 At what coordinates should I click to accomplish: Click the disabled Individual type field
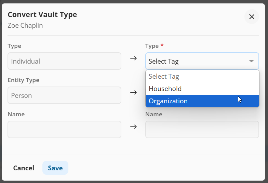point(64,61)
